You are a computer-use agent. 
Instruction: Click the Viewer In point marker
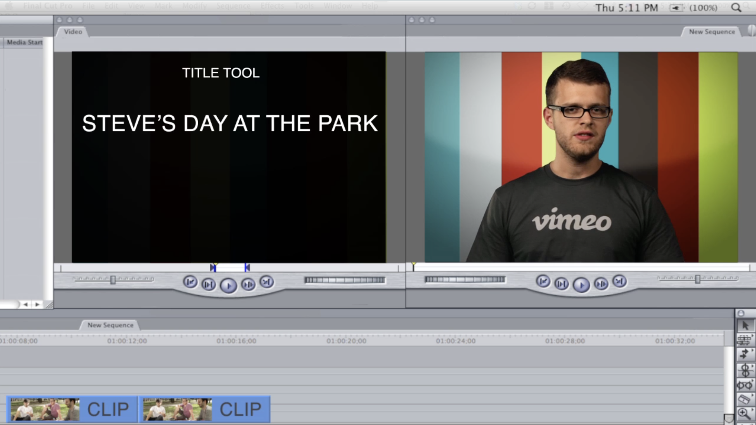click(213, 267)
